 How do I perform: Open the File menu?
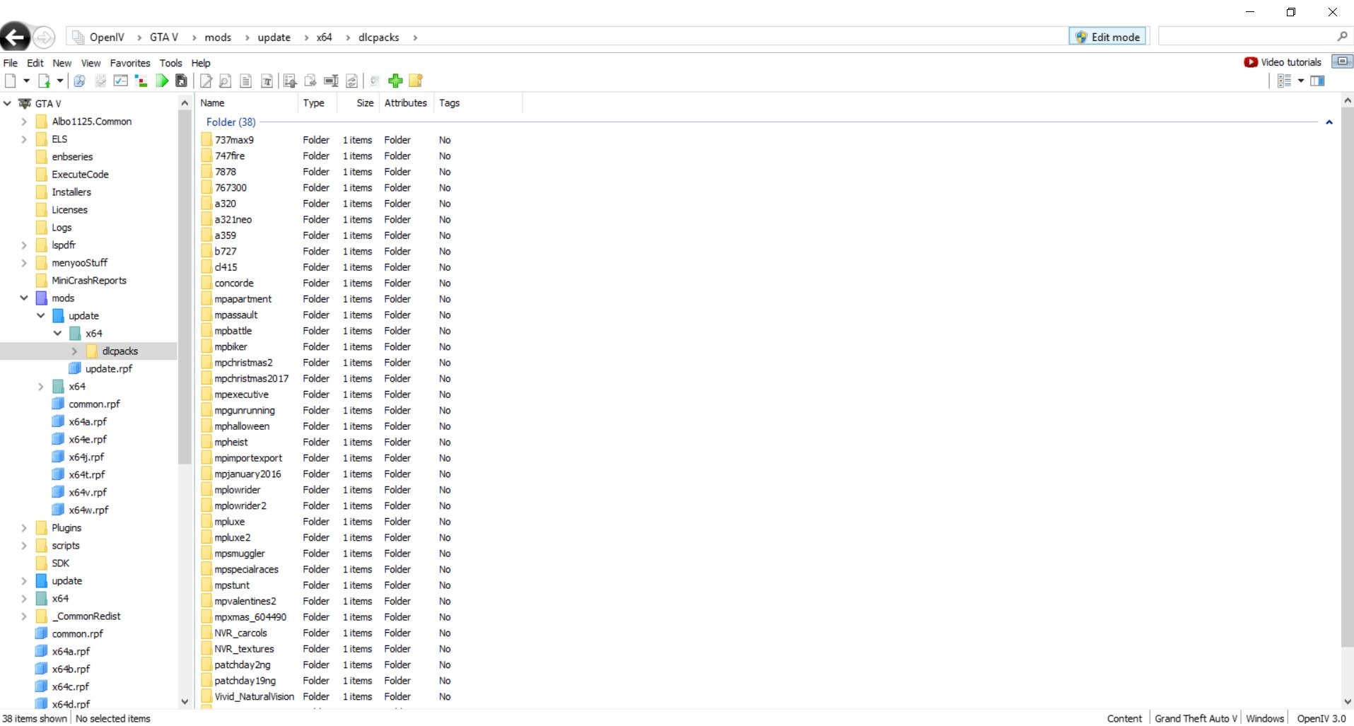11,63
